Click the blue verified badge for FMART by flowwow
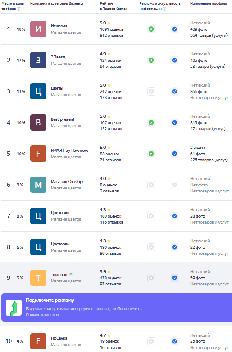 pyautogui.click(x=175, y=154)
